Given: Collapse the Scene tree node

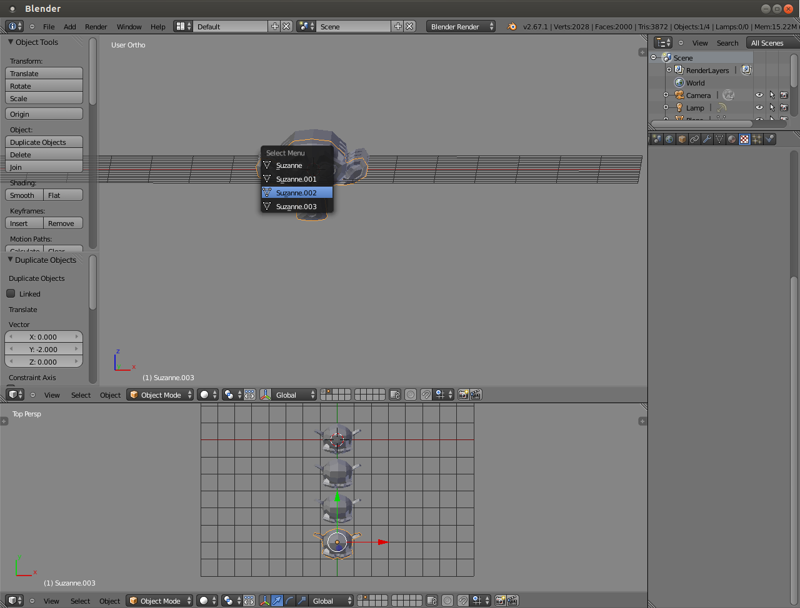Looking at the screenshot, I should coord(654,57).
